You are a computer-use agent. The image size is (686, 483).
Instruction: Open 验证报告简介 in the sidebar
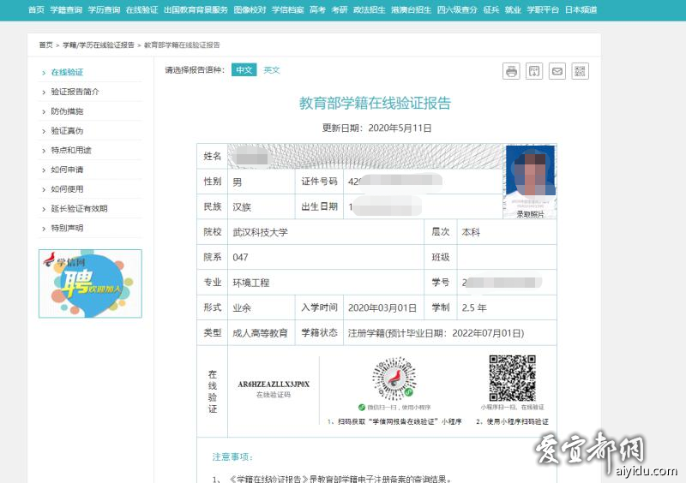click(75, 92)
